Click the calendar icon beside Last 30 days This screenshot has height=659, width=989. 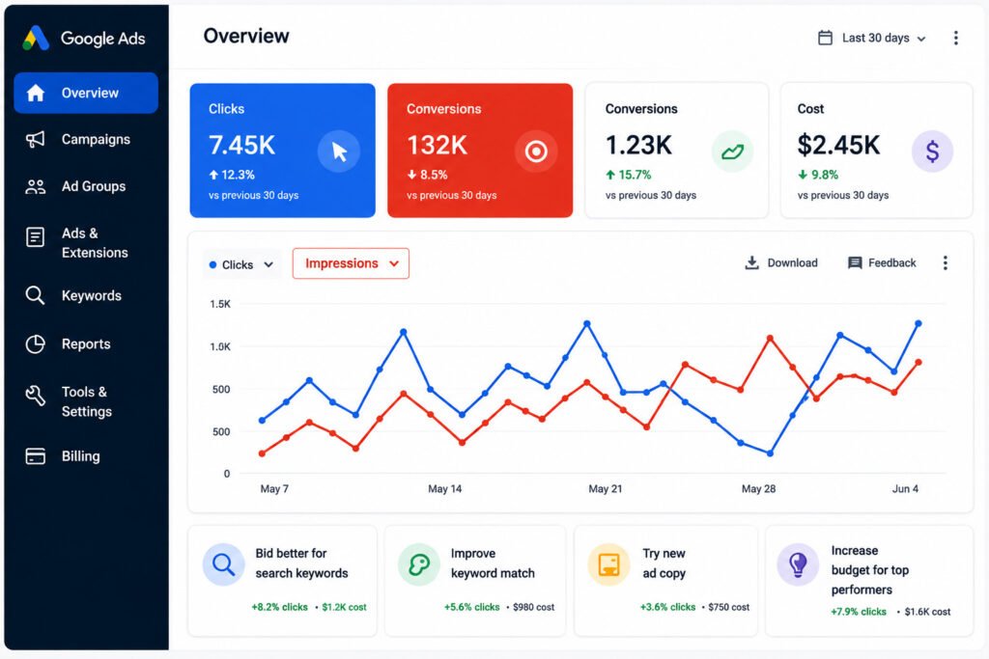(x=825, y=38)
